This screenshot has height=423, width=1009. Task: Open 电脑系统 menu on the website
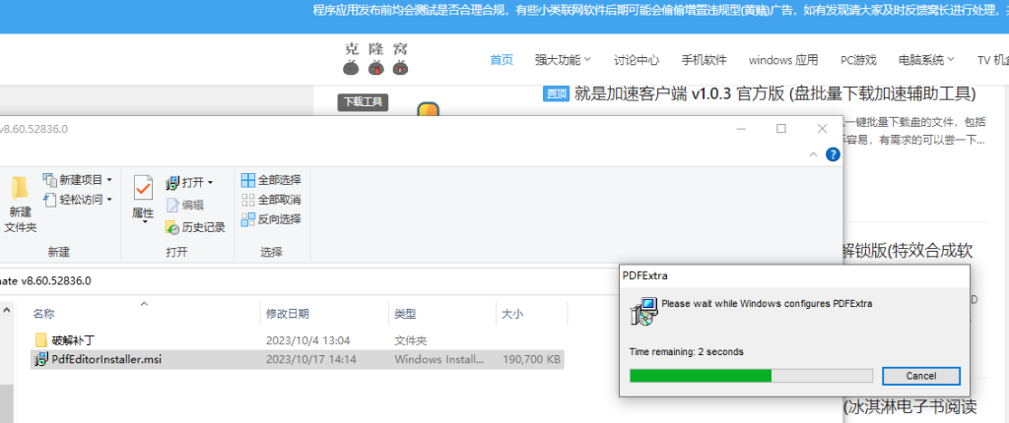coord(926,60)
